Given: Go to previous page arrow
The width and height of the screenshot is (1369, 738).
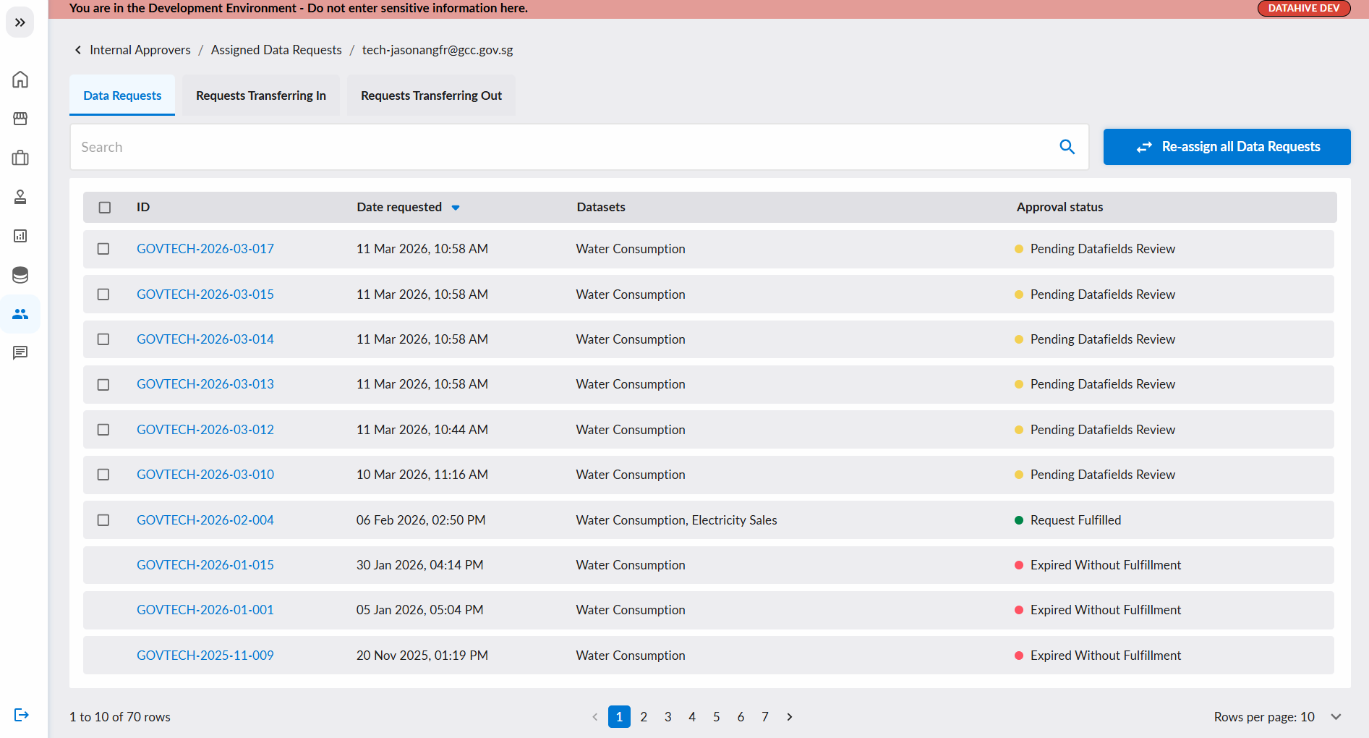Looking at the screenshot, I should 595,717.
